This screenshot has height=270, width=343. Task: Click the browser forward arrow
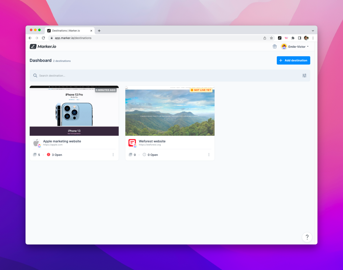click(x=37, y=38)
